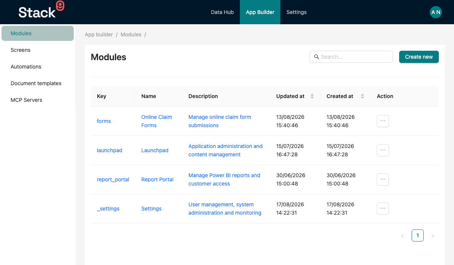This screenshot has height=265, width=454.
Task: Open the launchpad key link
Action: tap(109, 150)
